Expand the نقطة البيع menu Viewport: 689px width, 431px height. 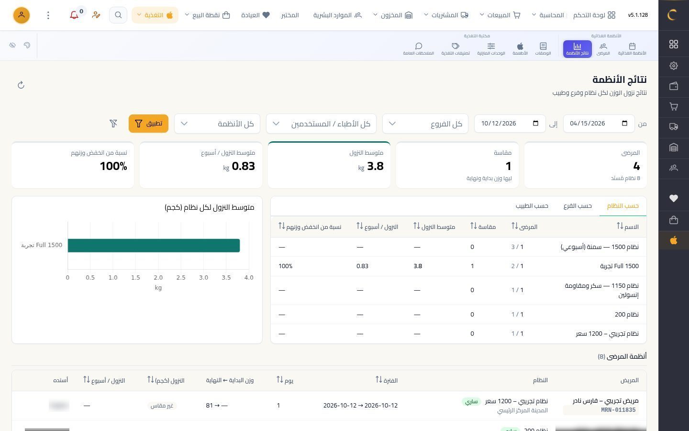click(x=207, y=15)
